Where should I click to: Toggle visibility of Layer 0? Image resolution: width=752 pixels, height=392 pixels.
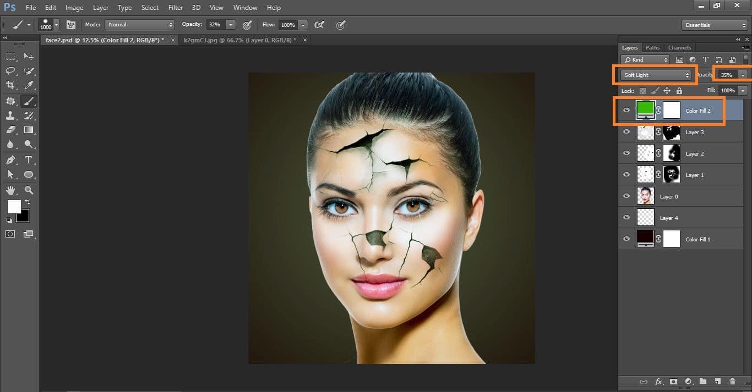(x=626, y=196)
